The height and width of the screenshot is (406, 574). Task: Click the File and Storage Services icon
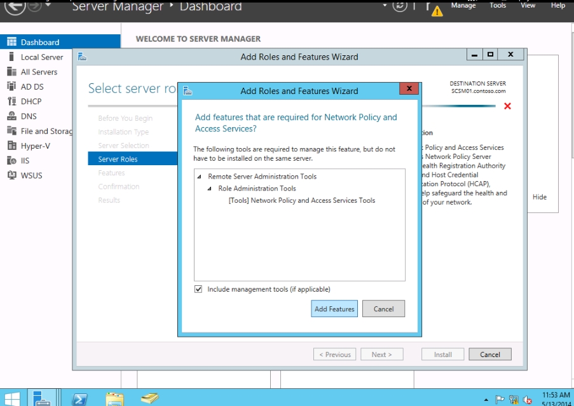tap(11, 131)
